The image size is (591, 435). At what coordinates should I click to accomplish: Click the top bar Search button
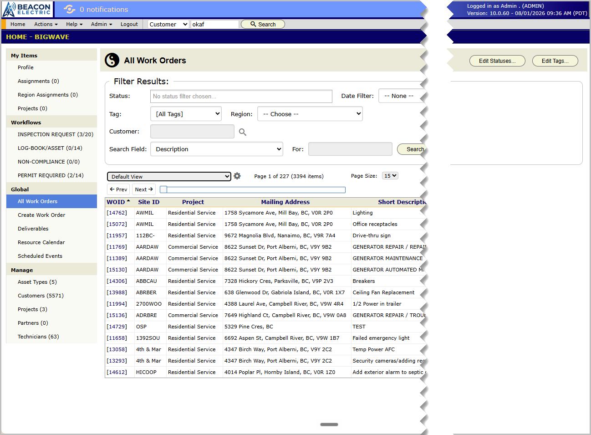coord(263,24)
